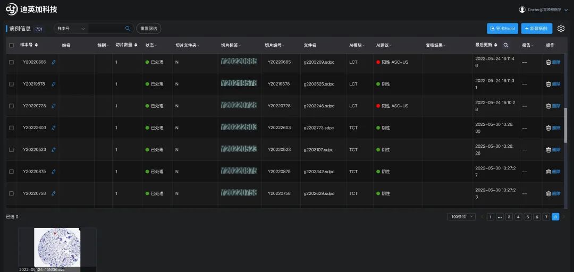Sort by 切片数量 column arrows

136,45
